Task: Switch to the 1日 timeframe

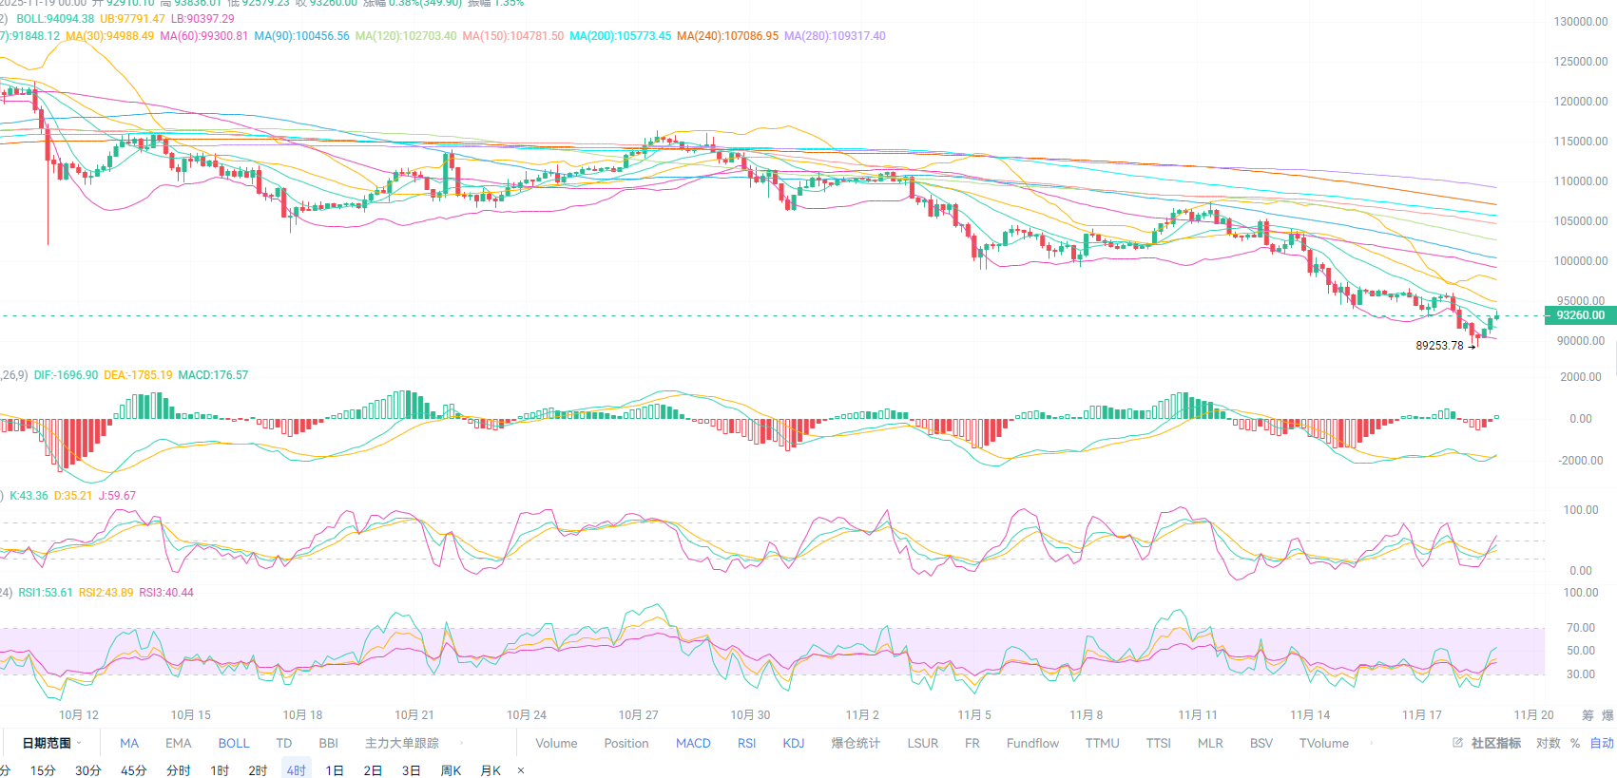Action: (335, 770)
